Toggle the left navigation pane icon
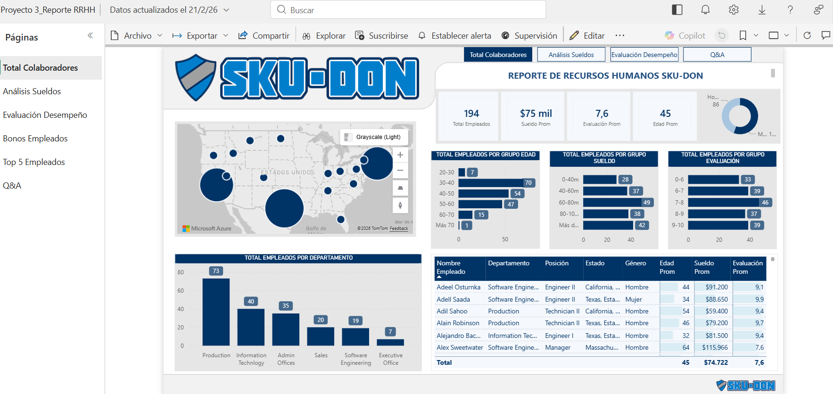The image size is (833, 394). tap(677, 10)
